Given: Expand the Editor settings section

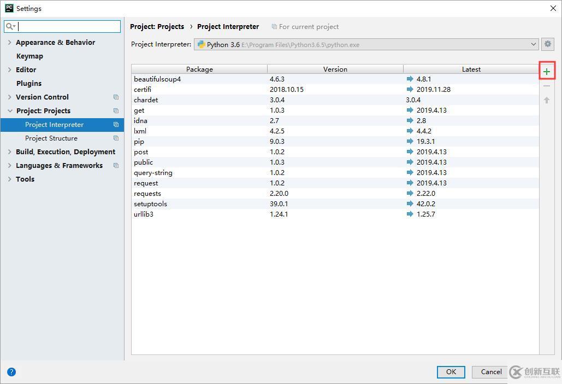Looking at the screenshot, I should click(9, 69).
